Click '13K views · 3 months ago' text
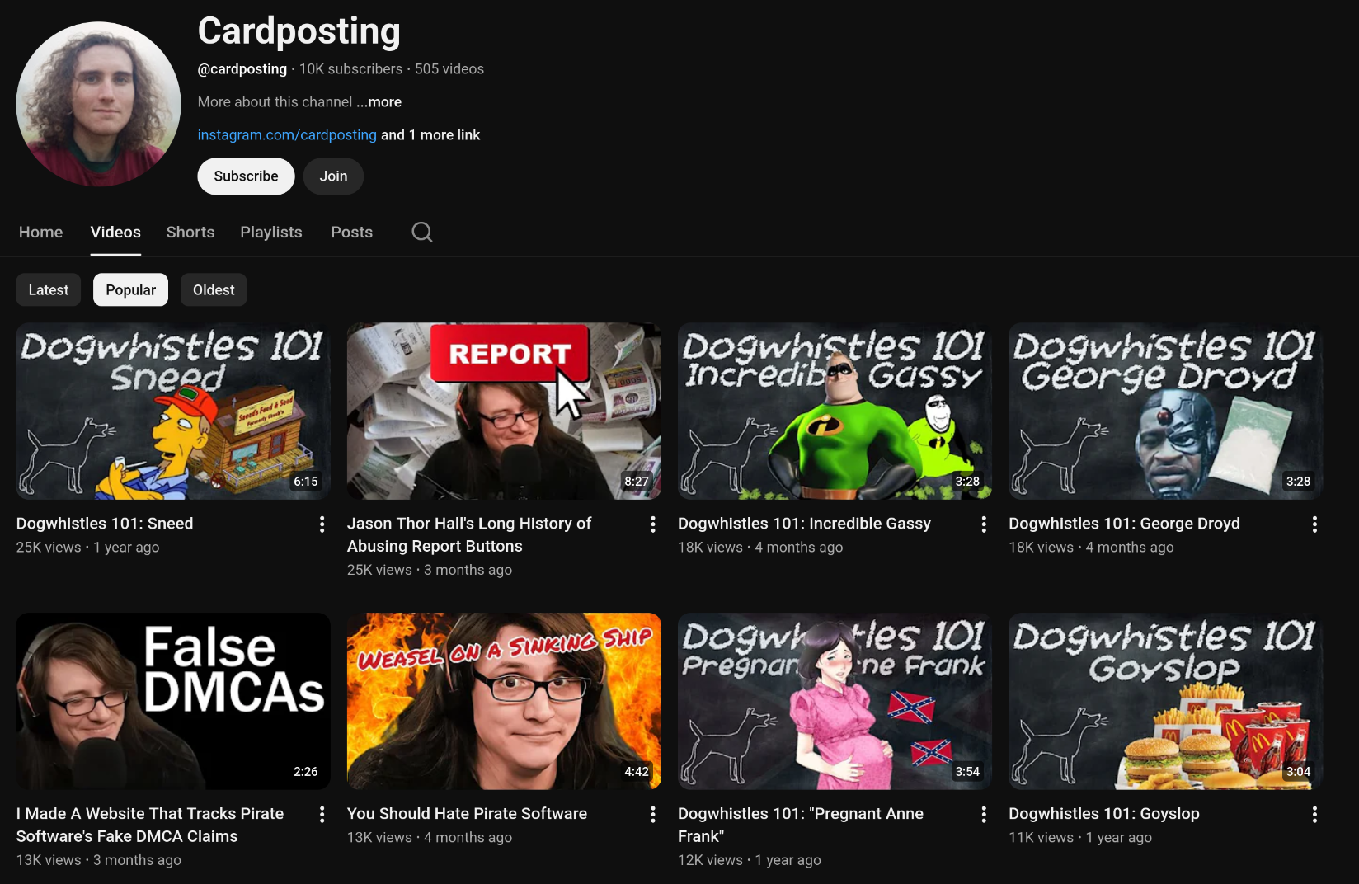1359x884 pixels. 99,861
